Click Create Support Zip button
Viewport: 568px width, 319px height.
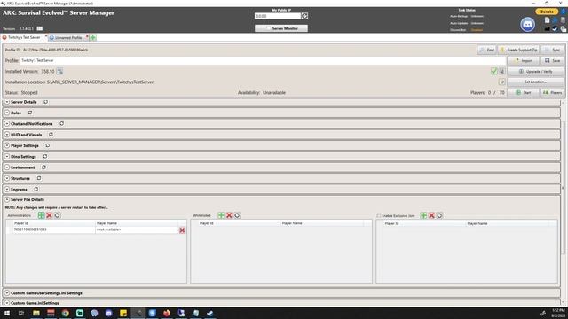518,50
